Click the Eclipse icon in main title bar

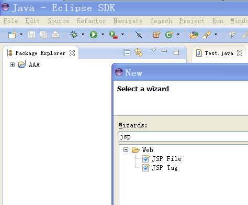[x=5, y=7]
